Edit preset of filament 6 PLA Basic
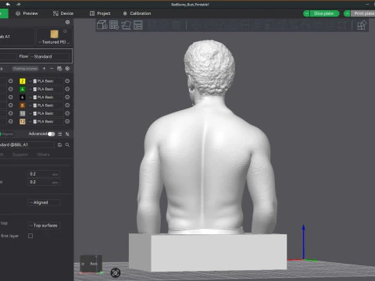Screen dimensions: 375x281 click(x=67, y=97)
